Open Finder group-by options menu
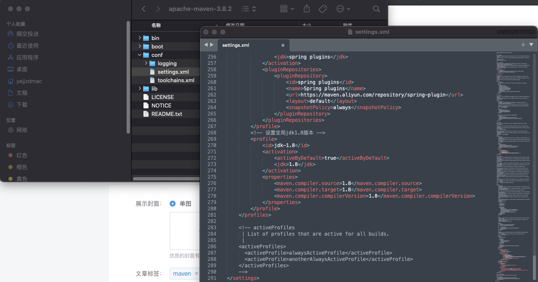The image size is (538, 282). click(287, 9)
